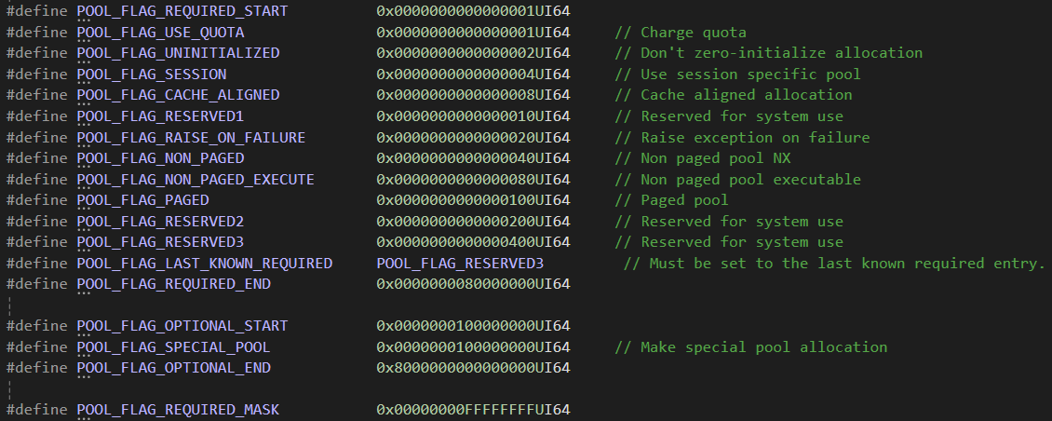
Task: Select POOL_FLAG_LAST_KNOWN_REQUIRED macro name
Action: point(205,264)
